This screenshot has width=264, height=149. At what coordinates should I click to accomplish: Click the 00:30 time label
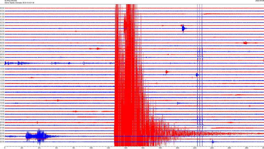[2, 11]
